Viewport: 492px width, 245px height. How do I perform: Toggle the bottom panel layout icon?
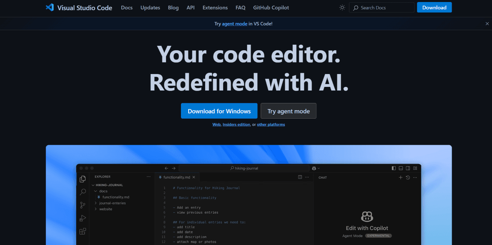coord(401,168)
